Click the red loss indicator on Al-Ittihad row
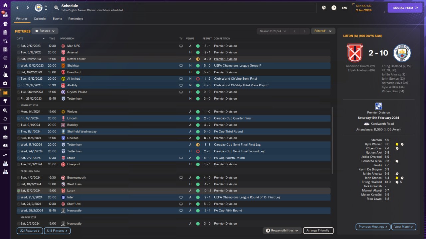The height and width of the screenshot is (239, 426). coord(198,79)
